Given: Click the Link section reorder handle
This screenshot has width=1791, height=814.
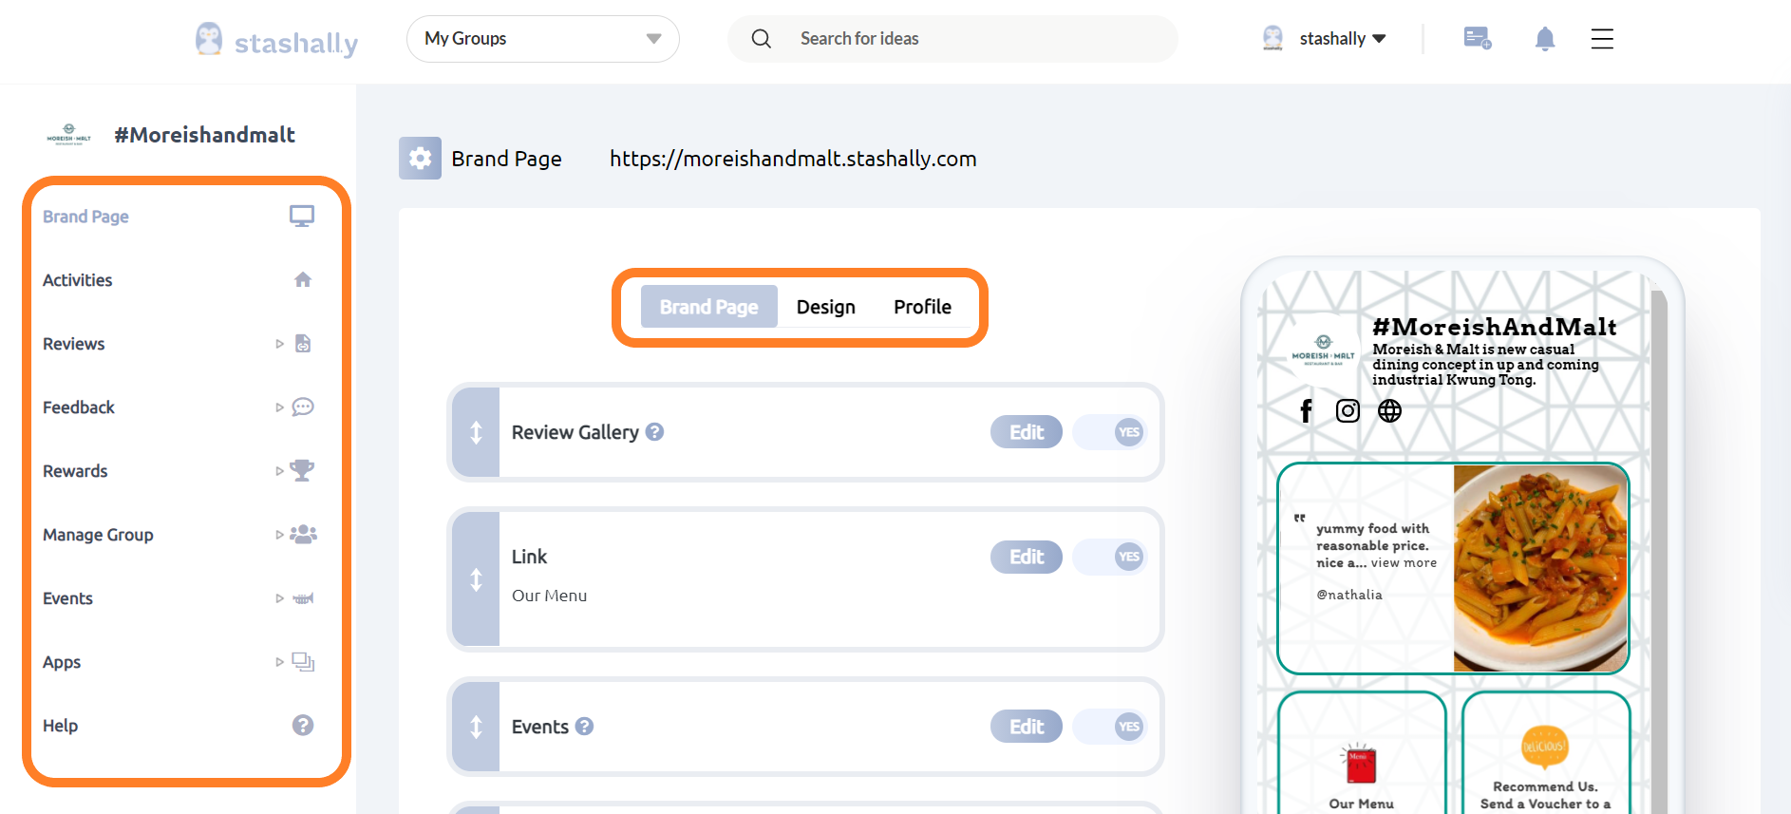Looking at the screenshot, I should pos(476,579).
